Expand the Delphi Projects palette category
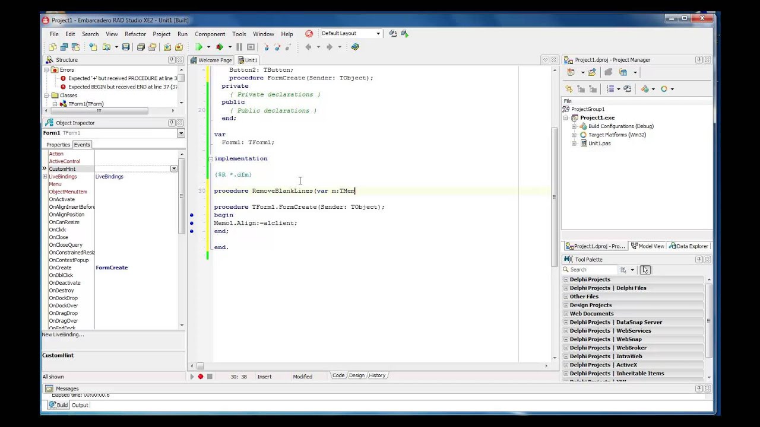 (566, 279)
